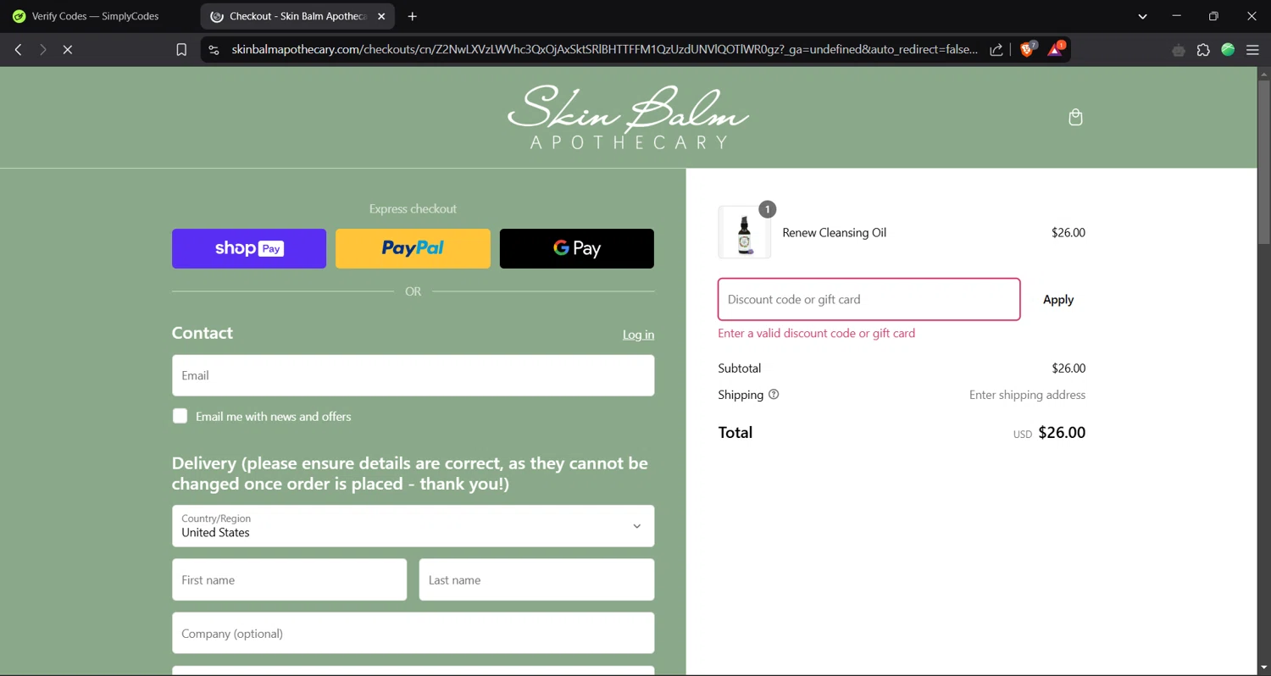The height and width of the screenshot is (676, 1271).
Task: Click the 'Enter a valid discount code' error message
Action: [x=816, y=333]
